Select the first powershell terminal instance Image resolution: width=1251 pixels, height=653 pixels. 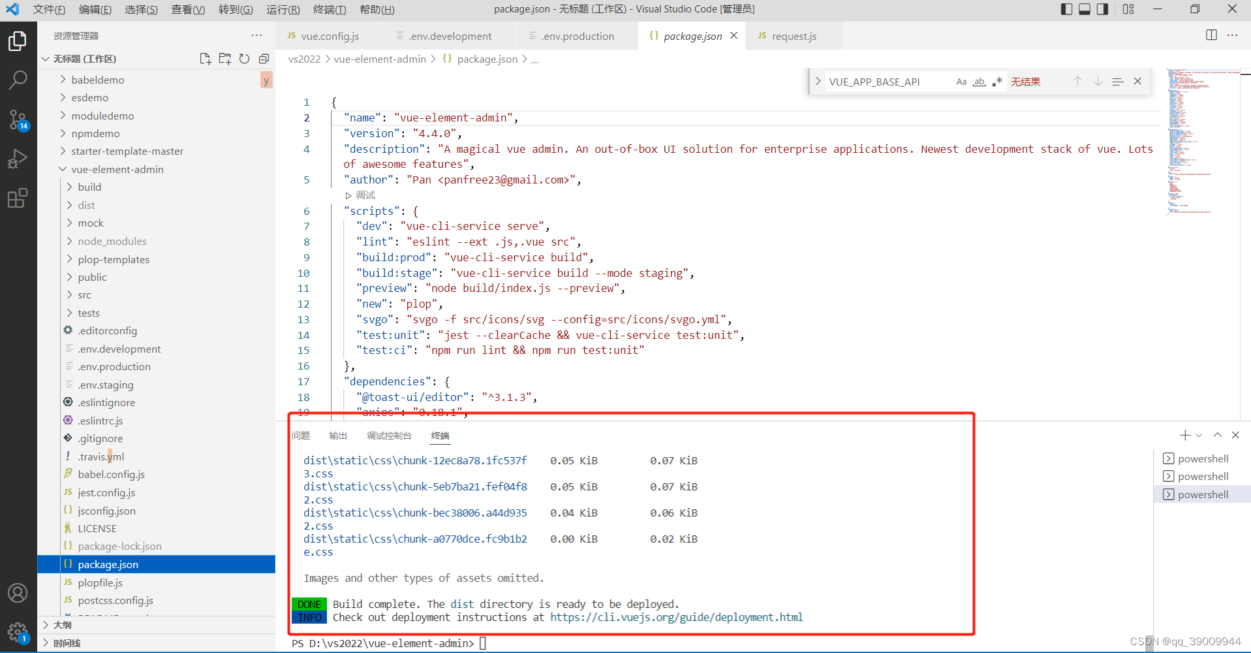coord(1202,458)
